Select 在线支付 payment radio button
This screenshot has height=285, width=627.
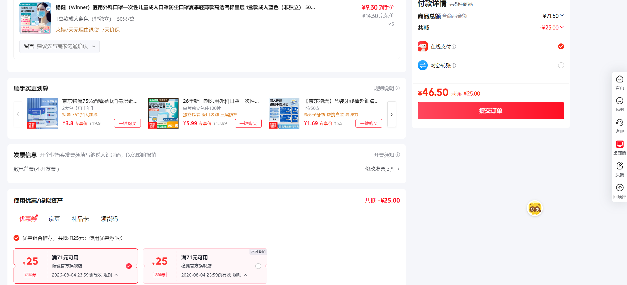(x=561, y=46)
